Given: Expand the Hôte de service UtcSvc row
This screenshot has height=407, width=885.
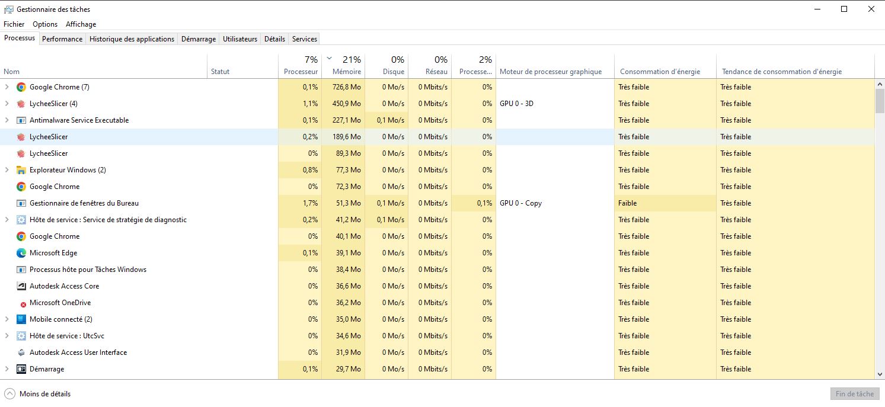Looking at the screenshot, I should tap(7, 336).
